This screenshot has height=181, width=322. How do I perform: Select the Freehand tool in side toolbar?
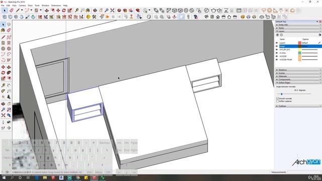pos(9,37)
